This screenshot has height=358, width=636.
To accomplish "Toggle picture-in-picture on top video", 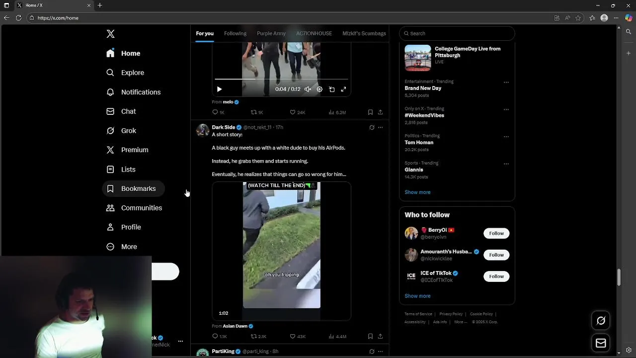I will [331, 89].
